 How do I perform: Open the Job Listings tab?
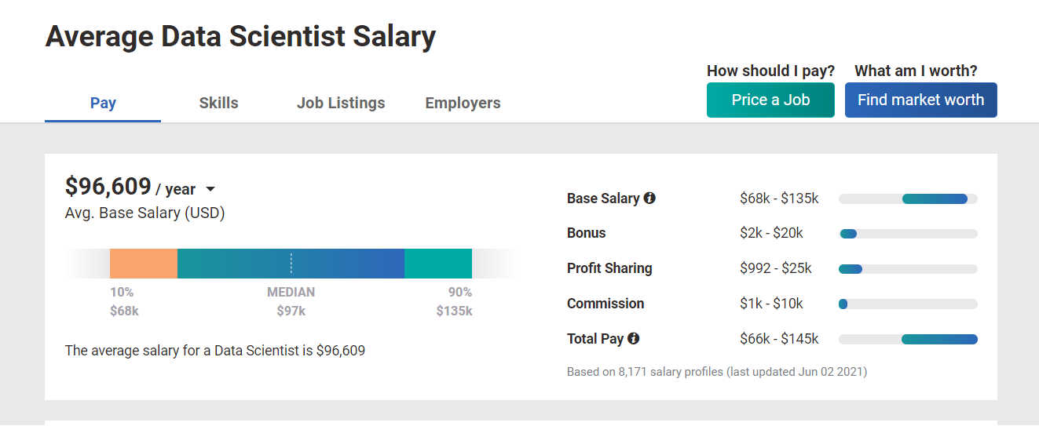point(341,103)
